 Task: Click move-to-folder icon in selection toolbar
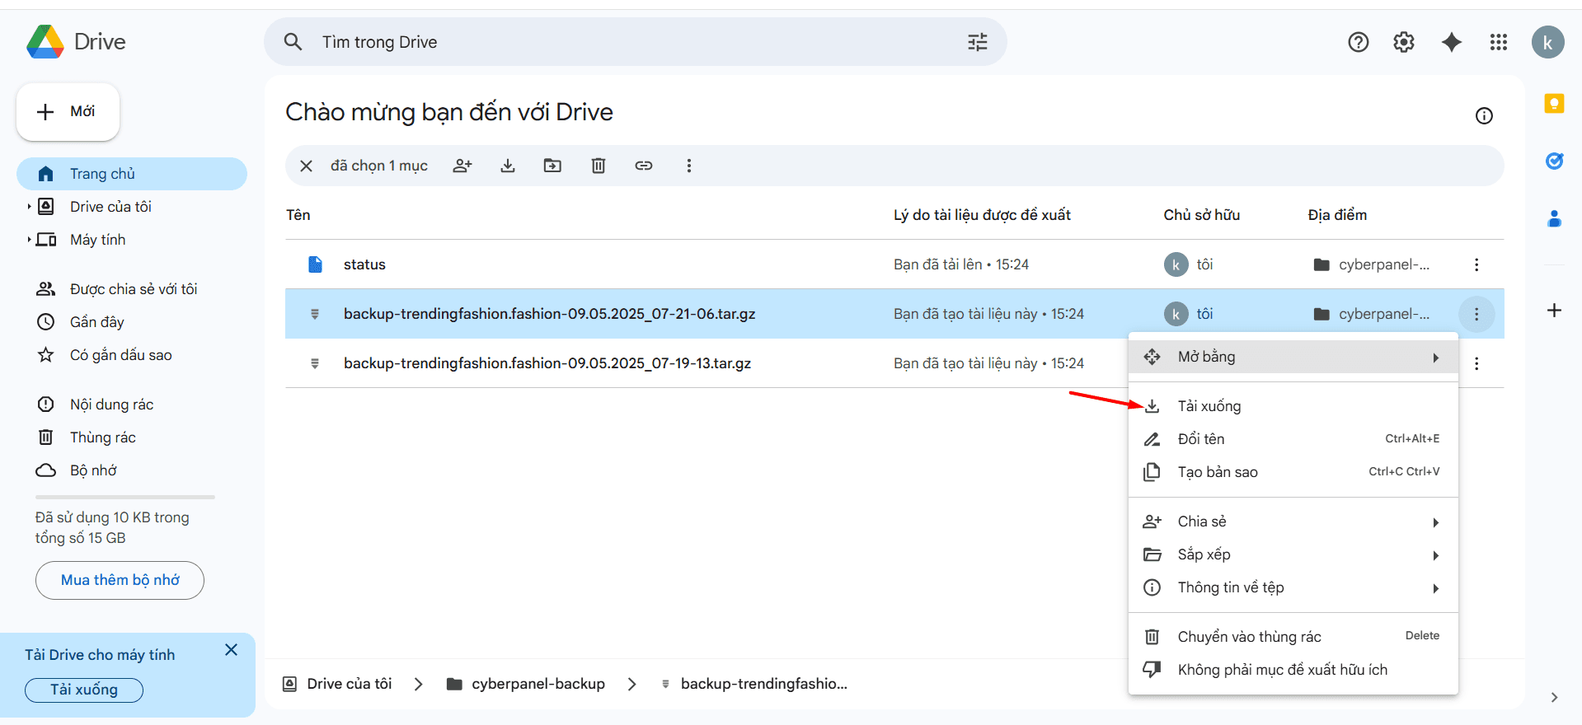click(552, 166)
